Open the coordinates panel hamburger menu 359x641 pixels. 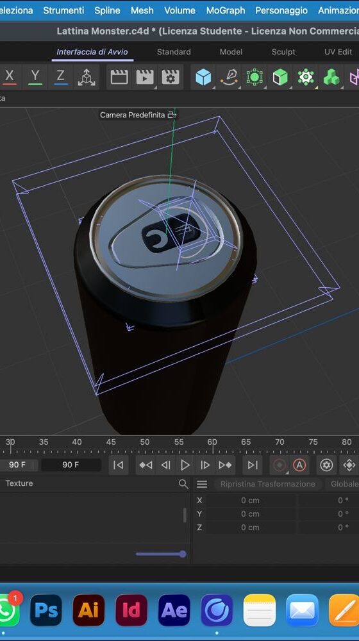pyautogui.click(x=202, y=485)
